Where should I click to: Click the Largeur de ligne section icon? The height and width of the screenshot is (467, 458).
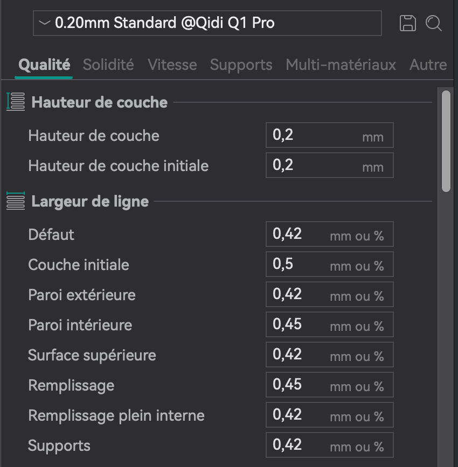pyautogui.click(x=16, y=201)
